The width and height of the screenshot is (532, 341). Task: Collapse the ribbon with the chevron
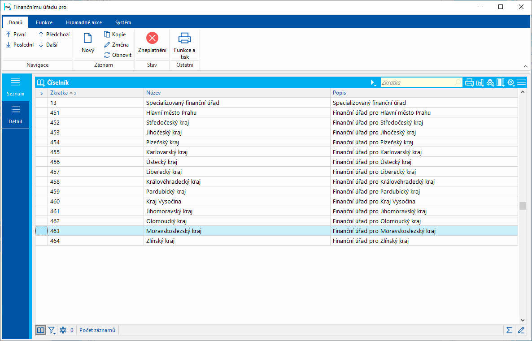[x=526, y=66]
